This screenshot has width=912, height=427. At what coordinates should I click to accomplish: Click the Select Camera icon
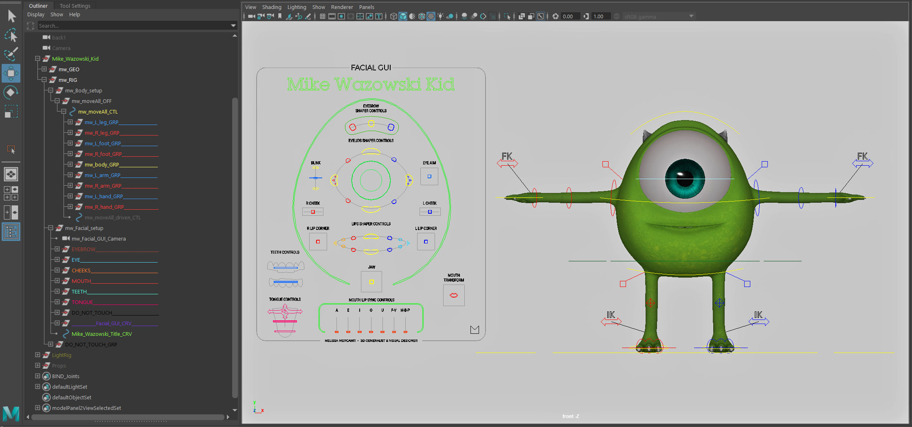coord(251,16)
